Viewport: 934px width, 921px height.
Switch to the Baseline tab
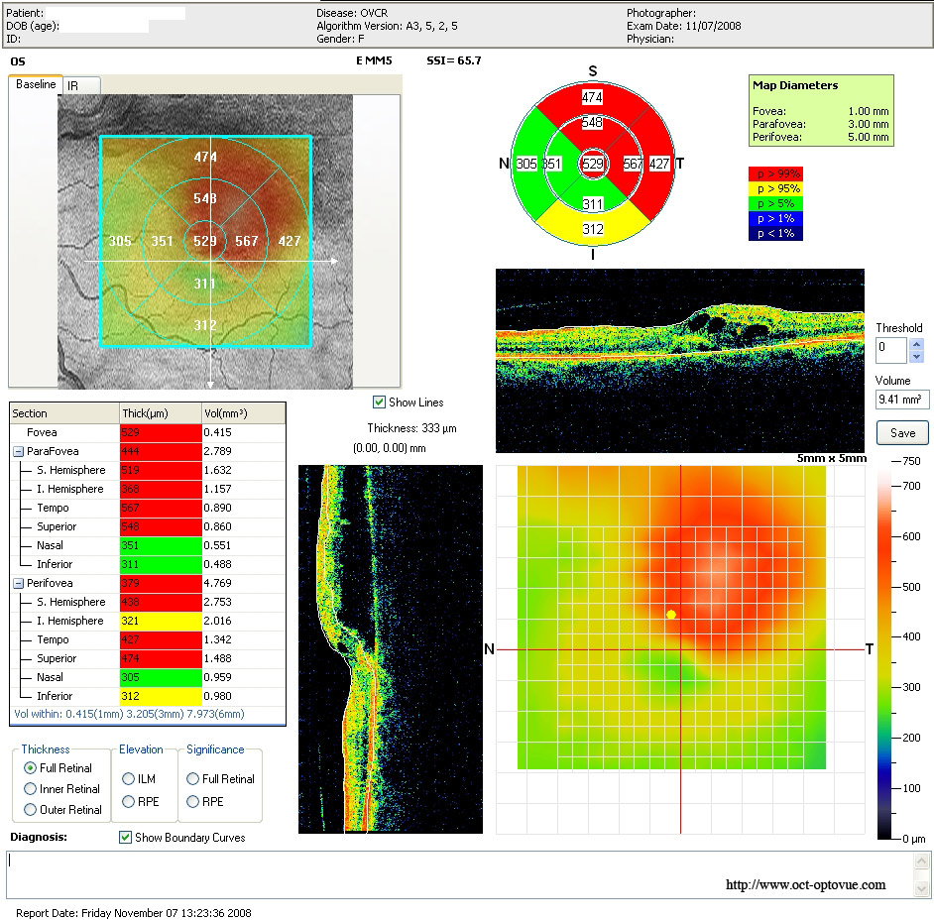[36, 84]
